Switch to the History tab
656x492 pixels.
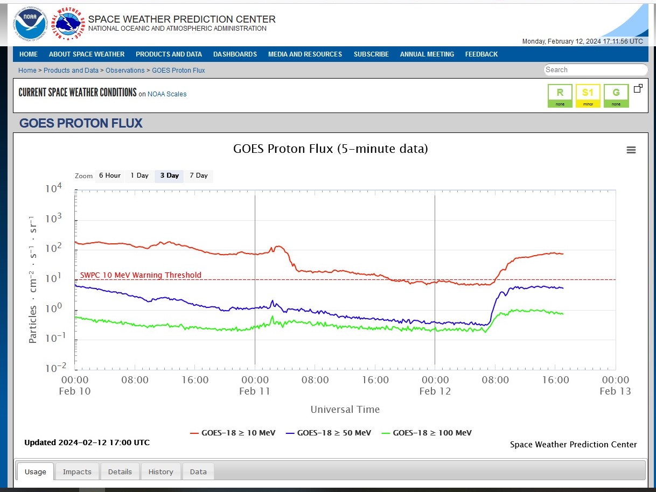(x=160, y=472)
